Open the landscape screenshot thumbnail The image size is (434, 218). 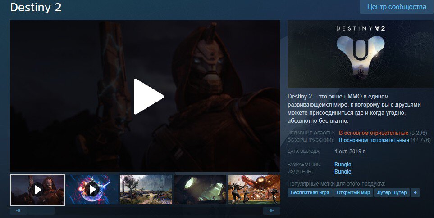click(x=146, y=190)
